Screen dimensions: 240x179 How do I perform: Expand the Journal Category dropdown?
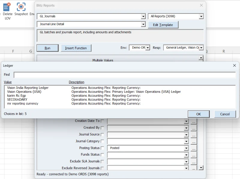(186, 141)
